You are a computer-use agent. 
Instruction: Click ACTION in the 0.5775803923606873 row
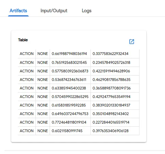[27, 71]
